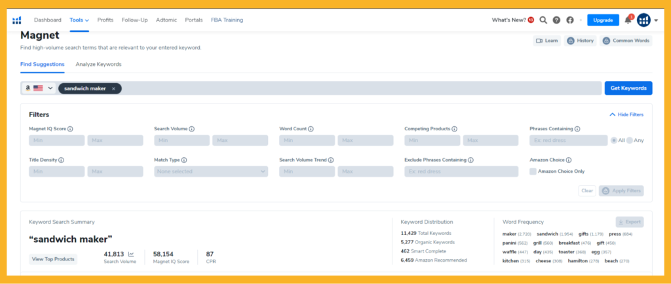Click the search volume trend chart icon

[x=130, y=254]
